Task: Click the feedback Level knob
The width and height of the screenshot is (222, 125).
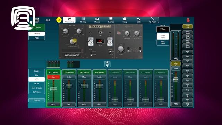Action: pos(121,49)
